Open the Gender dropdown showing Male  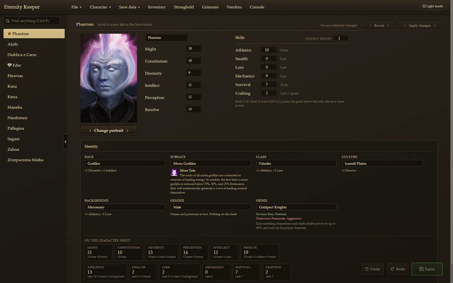211,207
